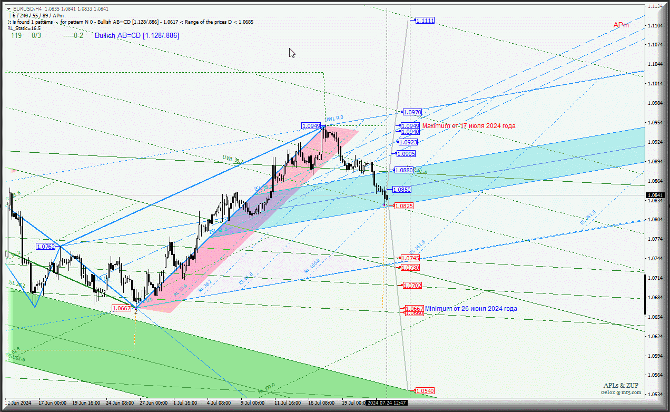Open the Gelox @ mt5.com link
The height and width of the screenshot is (412, 670).
tap(622, 393)
